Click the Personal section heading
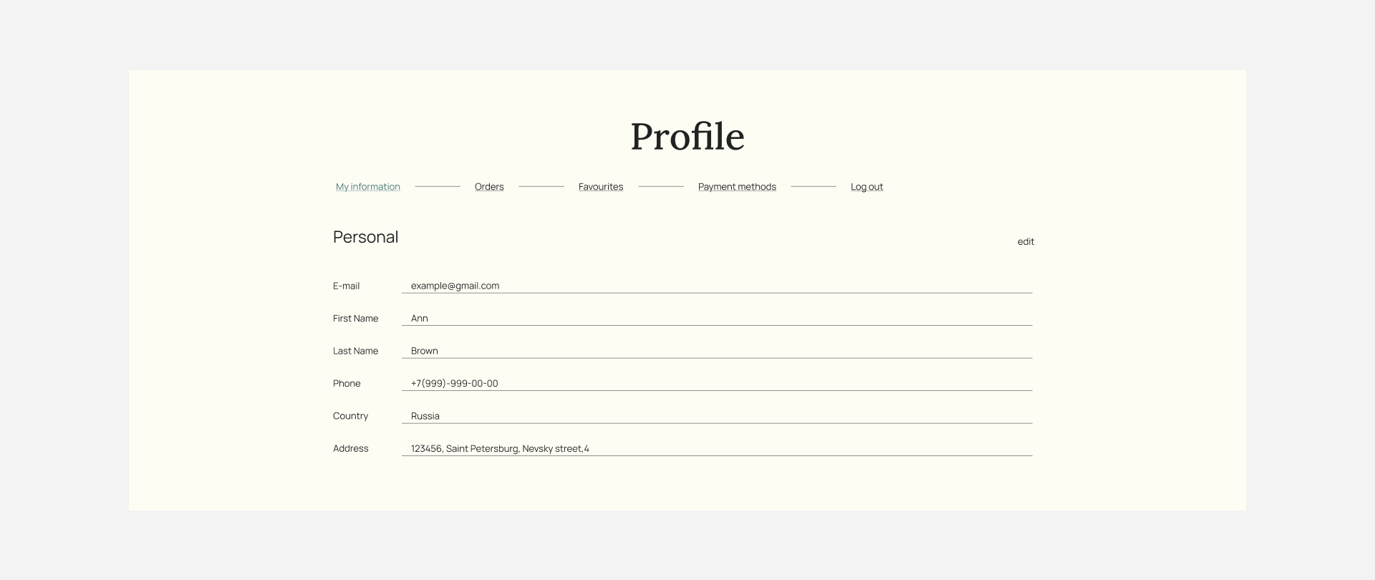Viewport: 1375px width, 580px height. (365, 237)
